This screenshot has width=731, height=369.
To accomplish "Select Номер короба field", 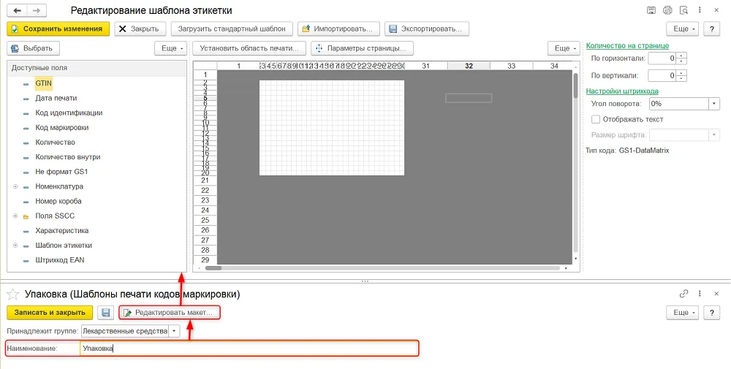I will pos(58,201).
